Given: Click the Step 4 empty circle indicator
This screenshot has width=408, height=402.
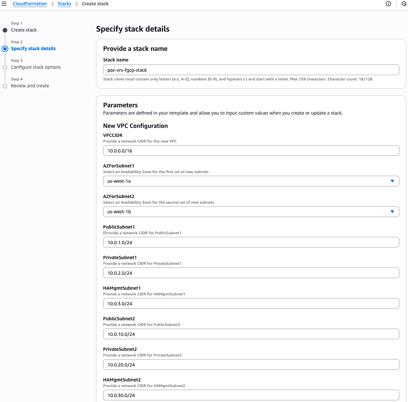Looking at the screenshot, I should [x=5, y=86].
